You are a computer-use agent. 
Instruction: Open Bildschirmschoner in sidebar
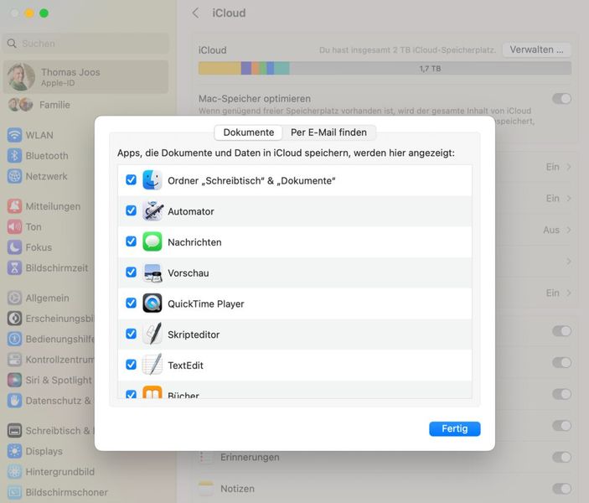point(56,492)
